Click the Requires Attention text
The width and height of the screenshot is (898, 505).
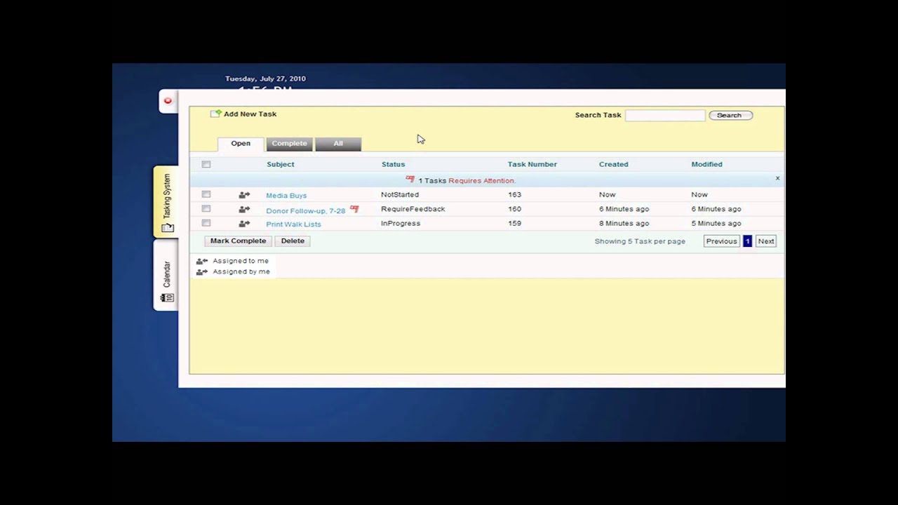[482, 181]
